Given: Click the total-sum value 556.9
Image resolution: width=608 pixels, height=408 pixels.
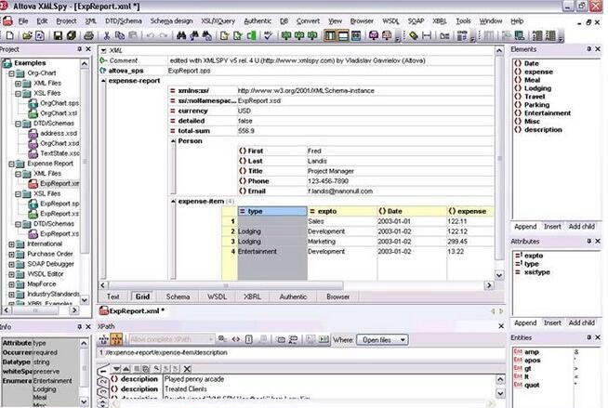Looking at the screenshot, I should coord(245,131).
